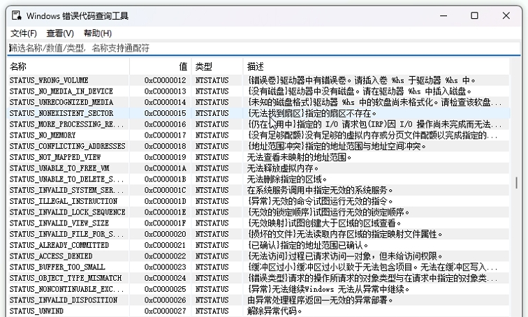Click the value 0xC0000014
Image resolution: width=528 pixels, height=317 pixels.
click(165, 102)
